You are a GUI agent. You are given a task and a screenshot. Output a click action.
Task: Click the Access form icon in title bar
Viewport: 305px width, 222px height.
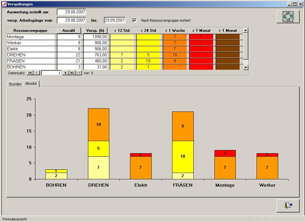pyautogui.click(x=4, y=4)
